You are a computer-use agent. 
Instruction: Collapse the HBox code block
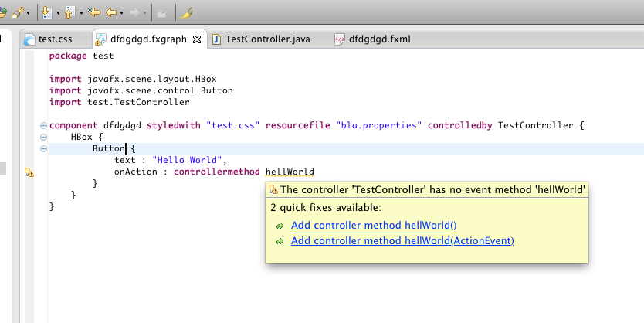click(x=42, y=137)
